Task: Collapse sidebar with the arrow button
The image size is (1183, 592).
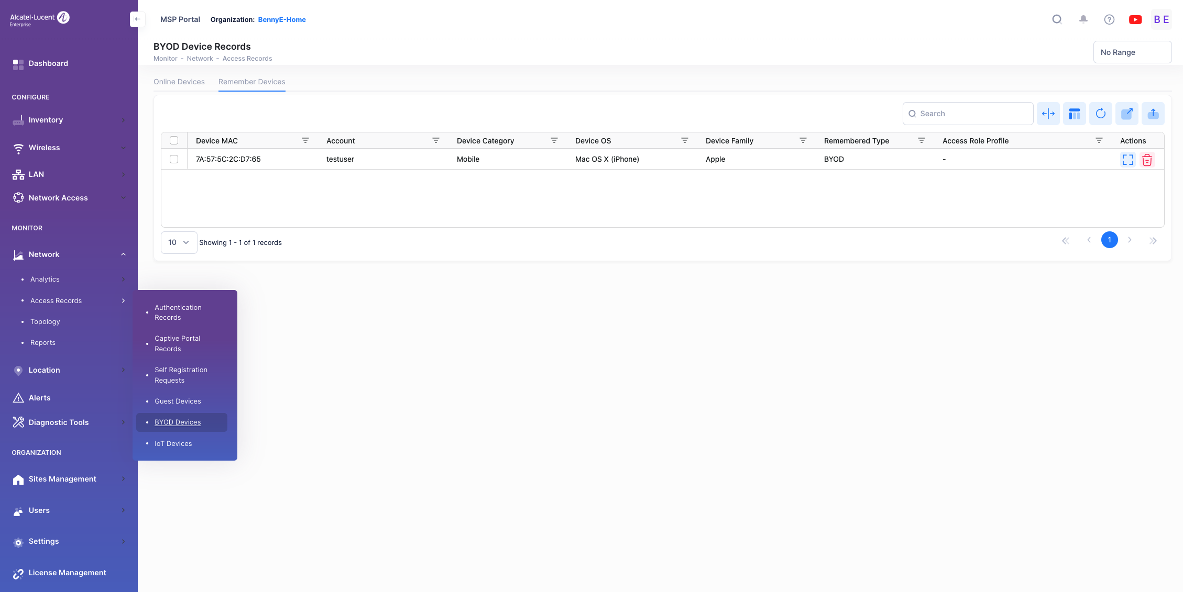Action: click(x=137, y=19)
